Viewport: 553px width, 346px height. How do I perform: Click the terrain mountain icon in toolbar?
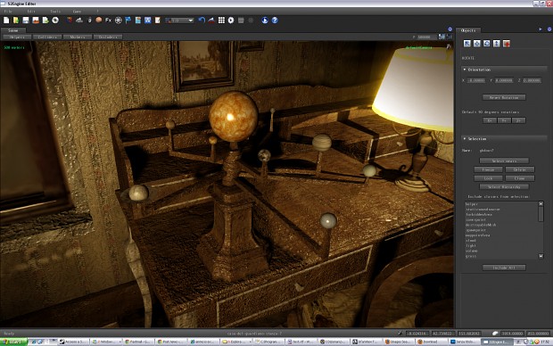(x=79, y=21)
